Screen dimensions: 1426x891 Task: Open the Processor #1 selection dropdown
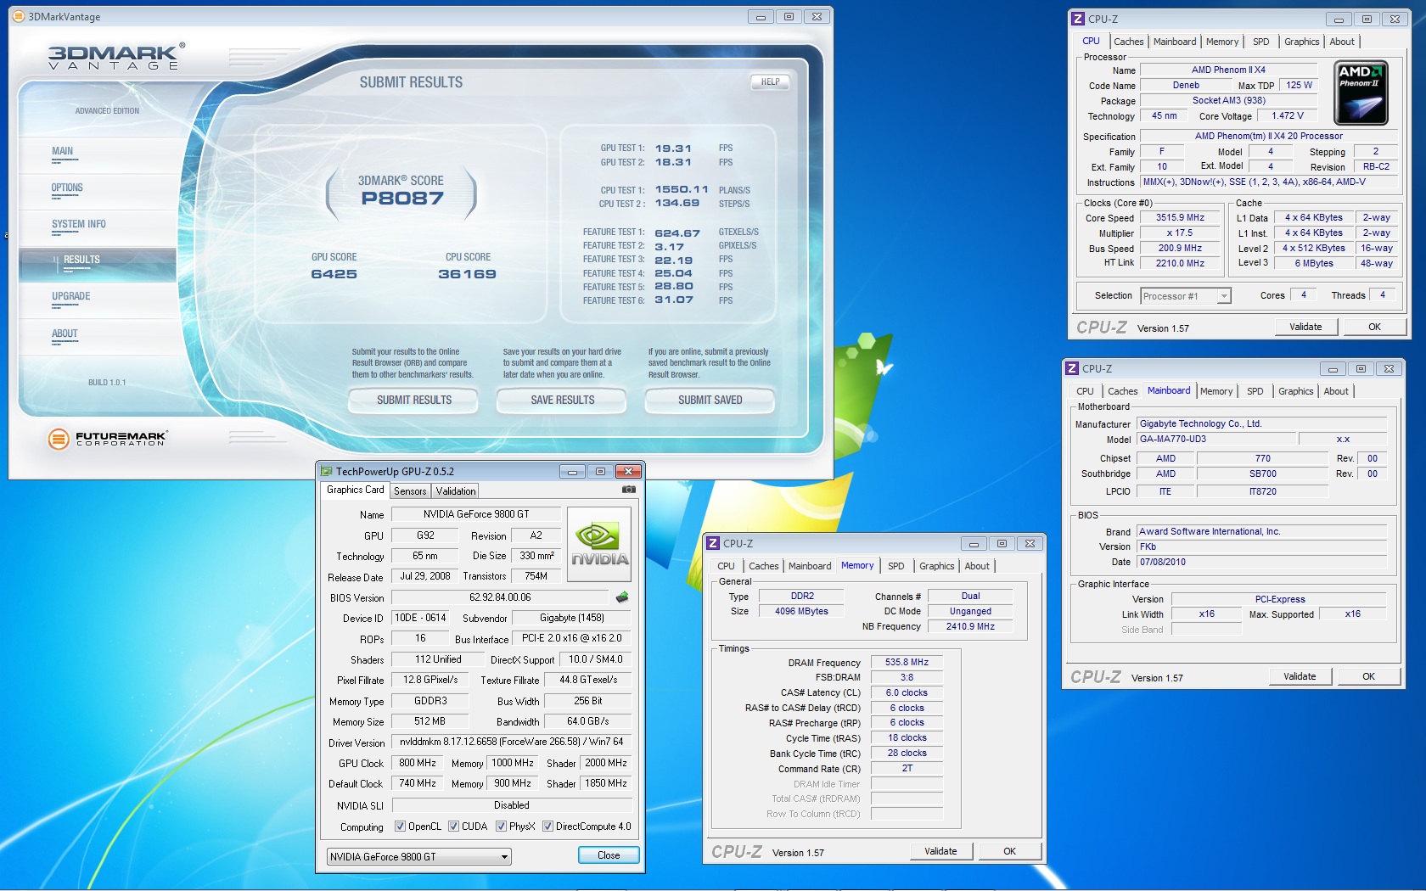[x=1185, y=296]
